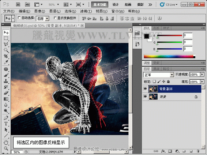
Task: Select the Pen tool
Action: (x=6, y=118)
